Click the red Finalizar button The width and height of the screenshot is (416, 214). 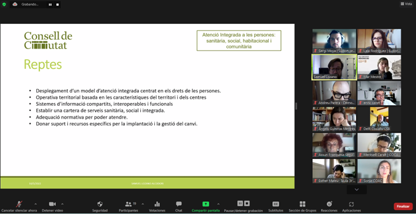pos(403,206)
